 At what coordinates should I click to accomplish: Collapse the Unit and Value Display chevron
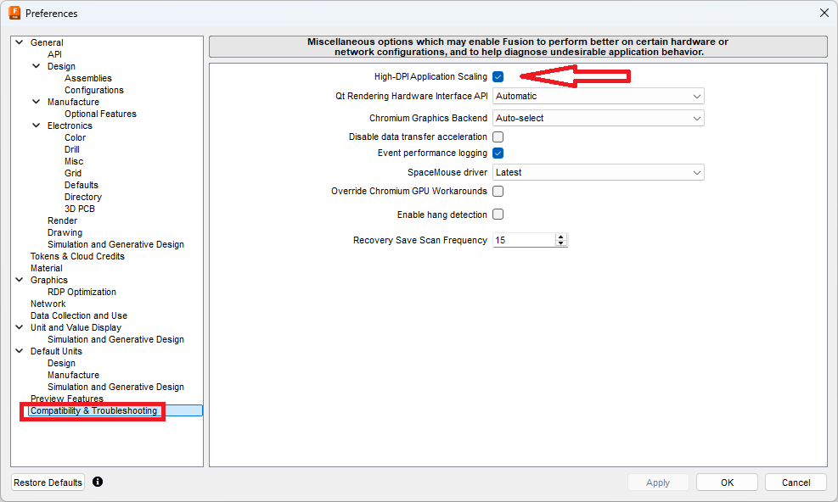point(20,327)
